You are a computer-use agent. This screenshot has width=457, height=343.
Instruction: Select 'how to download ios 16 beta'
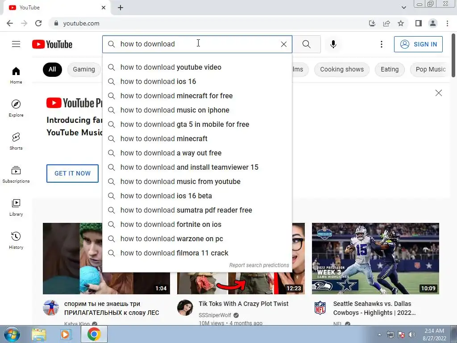197,196
